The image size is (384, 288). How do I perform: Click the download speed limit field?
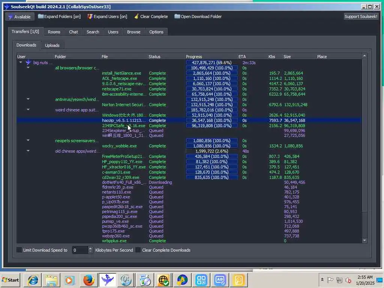(80, 250)
